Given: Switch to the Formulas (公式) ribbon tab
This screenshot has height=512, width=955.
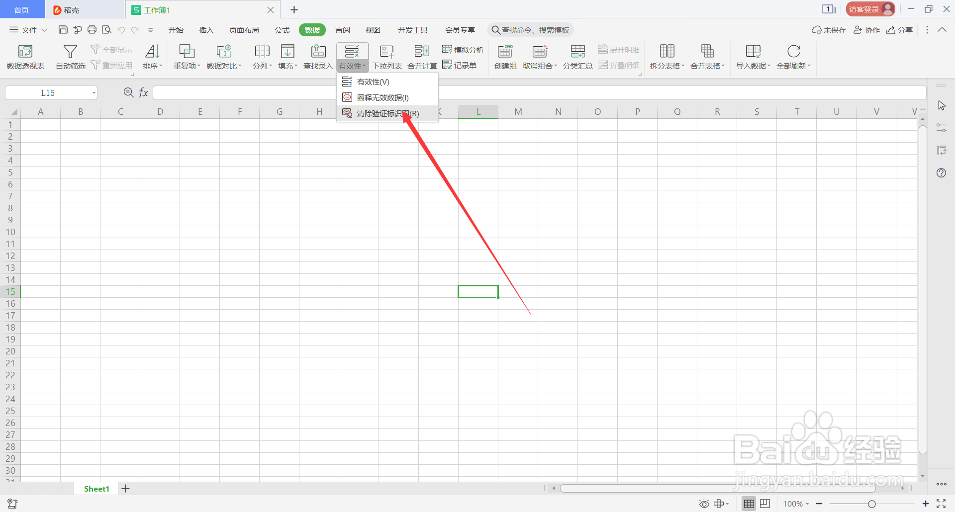Looking at the screenshot, I should click(x=282, y=30).
